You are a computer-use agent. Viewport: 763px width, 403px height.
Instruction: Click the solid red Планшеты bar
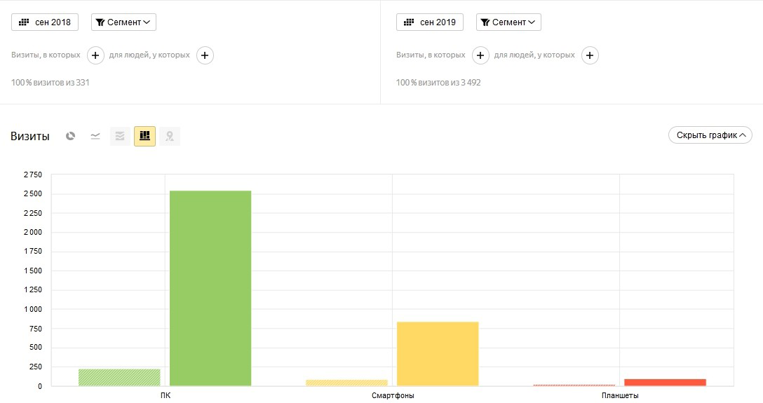click(665, 383)
